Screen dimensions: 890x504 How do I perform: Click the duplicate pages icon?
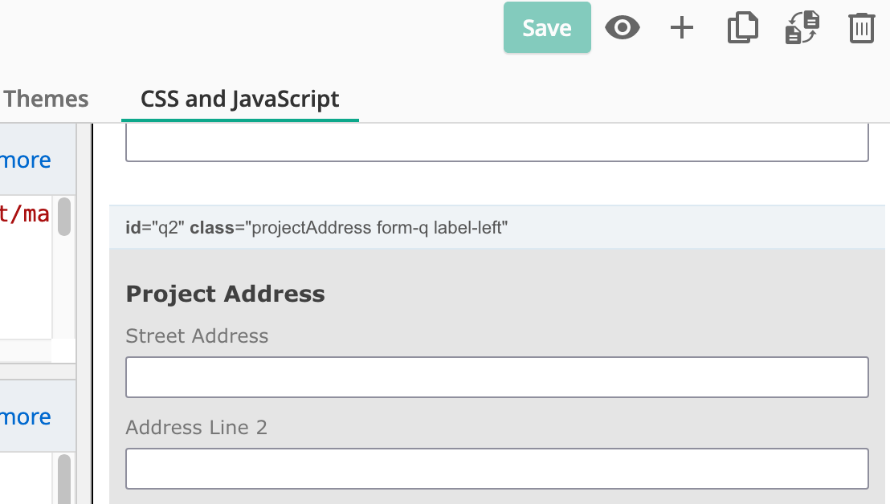(742, 28)
